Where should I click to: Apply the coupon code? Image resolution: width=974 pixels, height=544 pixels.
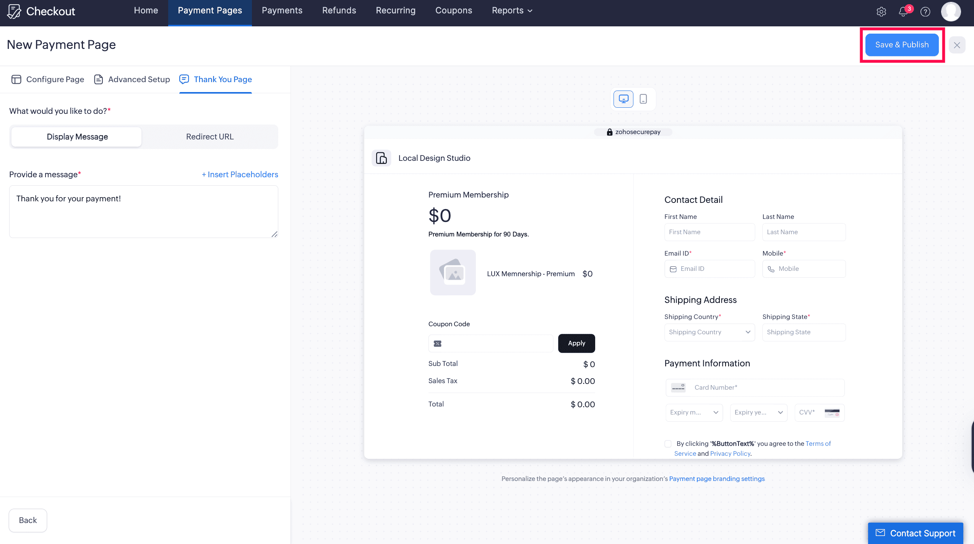[x=576, y=343]
